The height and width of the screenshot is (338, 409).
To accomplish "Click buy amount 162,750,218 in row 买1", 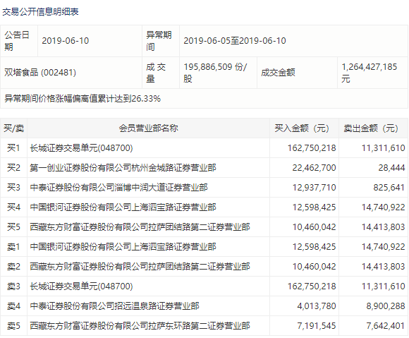I will pyautogui.click(x=312, y=148).
